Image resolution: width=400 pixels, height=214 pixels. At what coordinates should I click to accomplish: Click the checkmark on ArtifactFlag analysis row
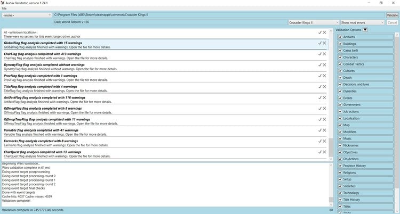click(x=319, y=97)
